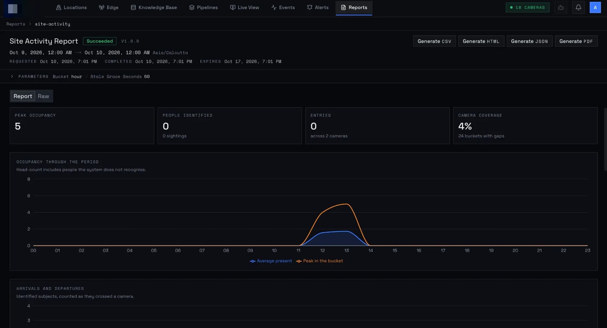Click the Bucket hour parameter
The height and width of the screenshot is (328, 607).
coord(67,77)
